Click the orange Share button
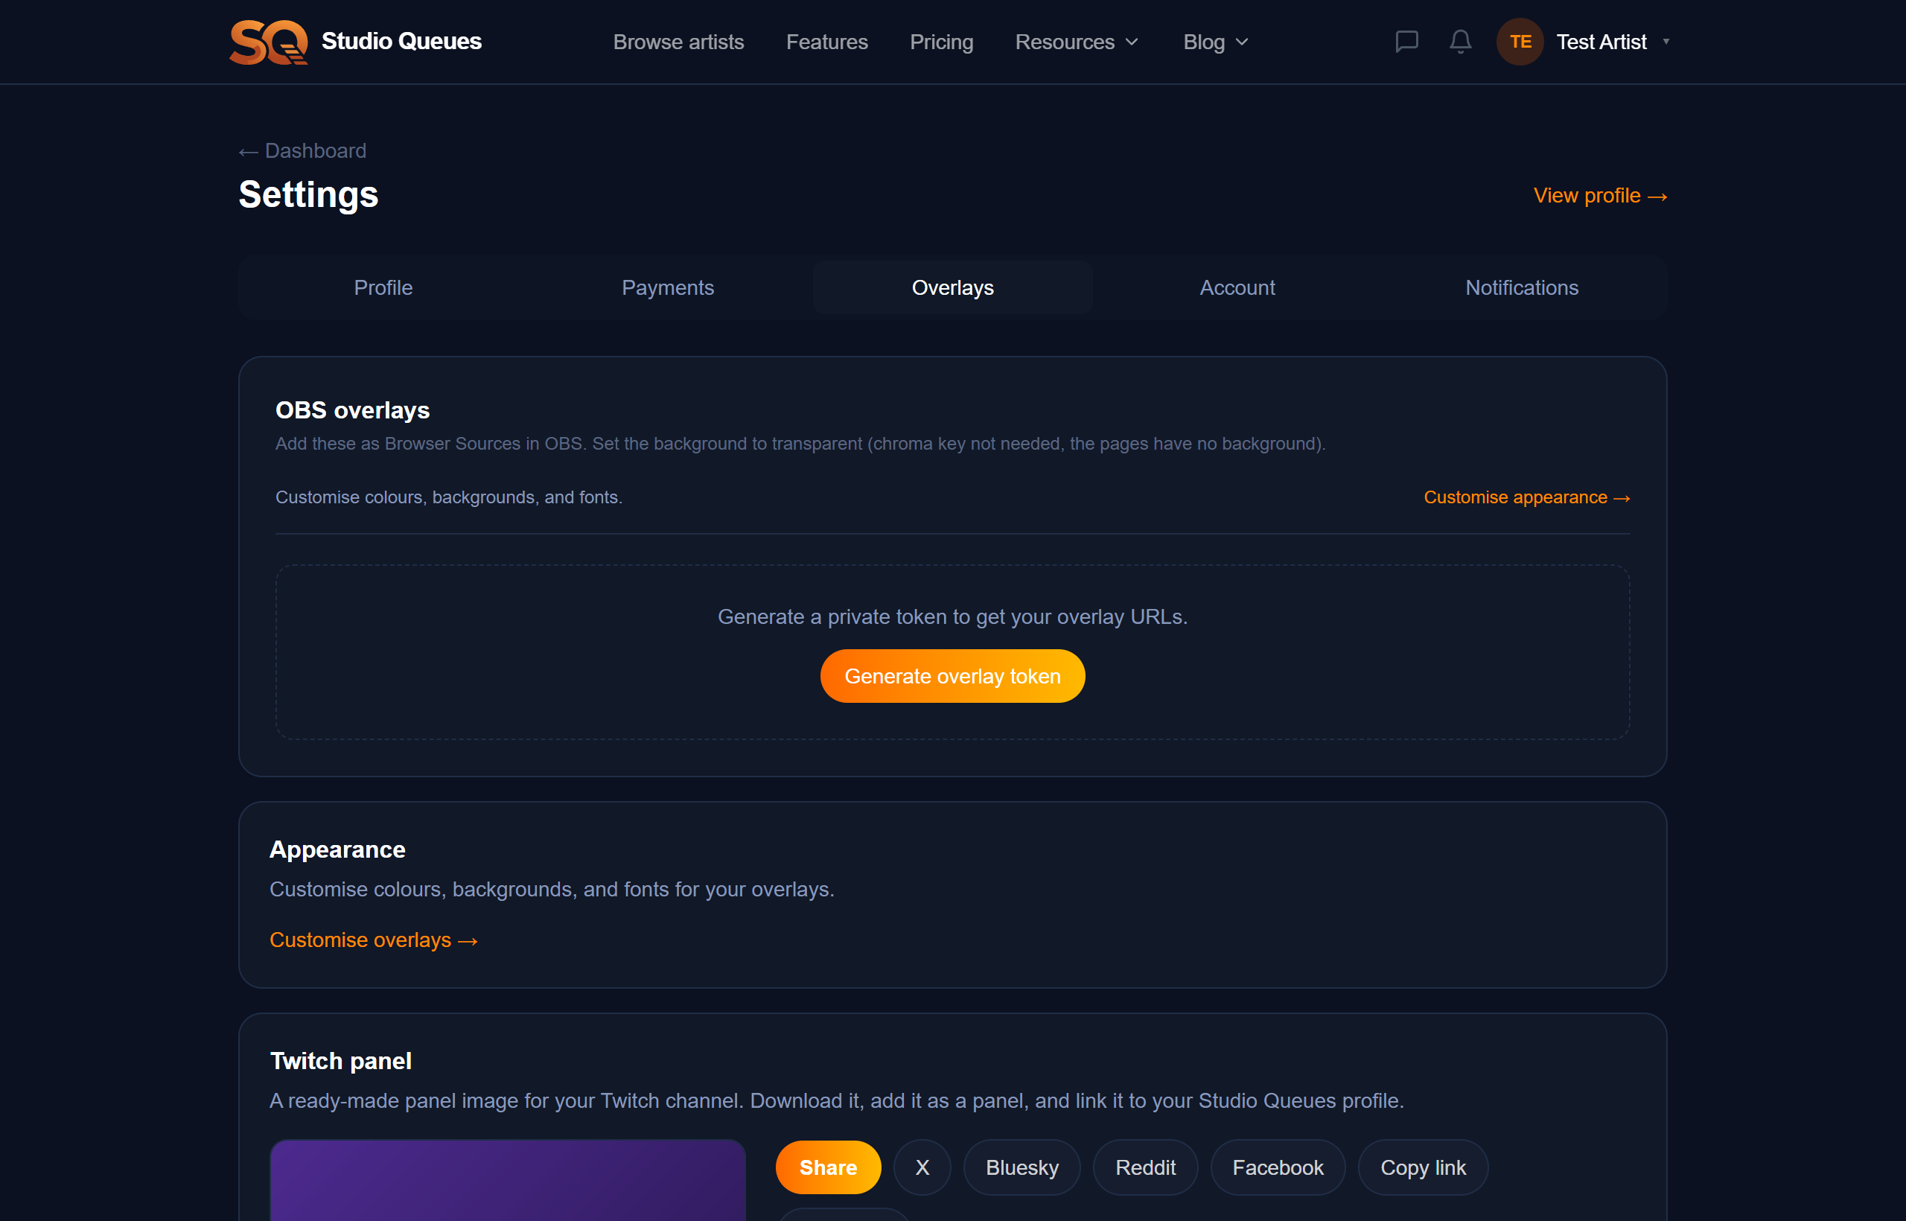1906x1221 pixels. click(x=828, y=1168)
